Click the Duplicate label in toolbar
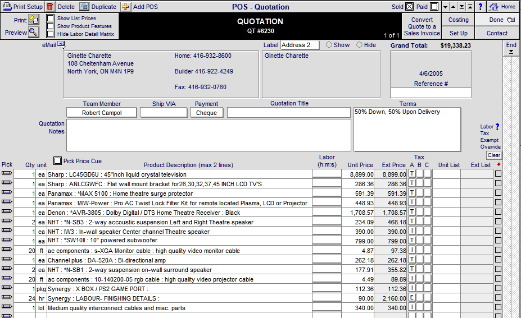Viewport: 521px width, 318px height. click(103, 7)
